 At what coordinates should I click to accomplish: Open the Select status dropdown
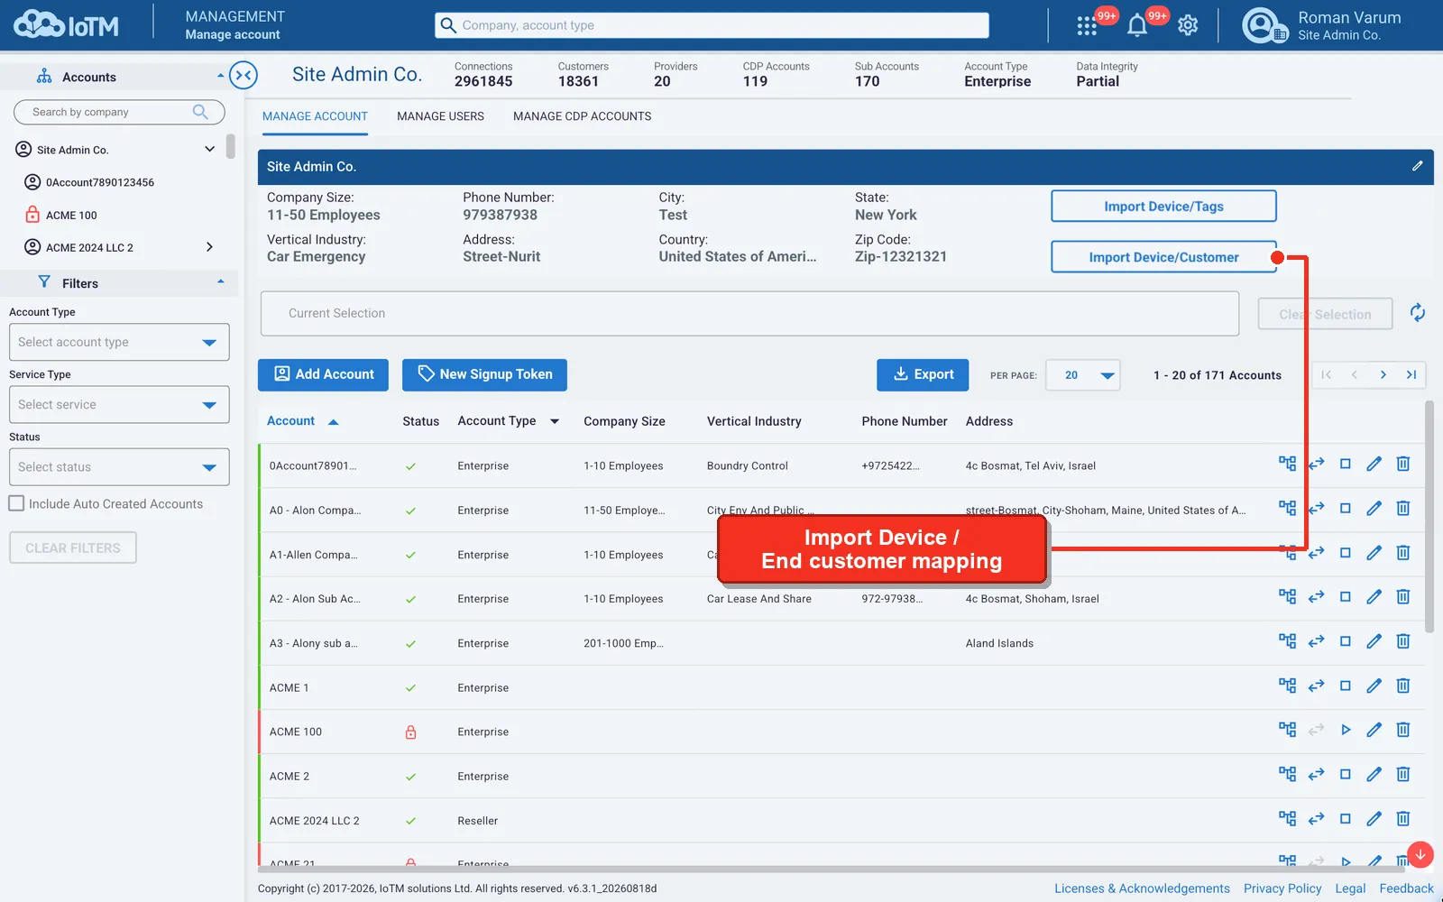119,466
